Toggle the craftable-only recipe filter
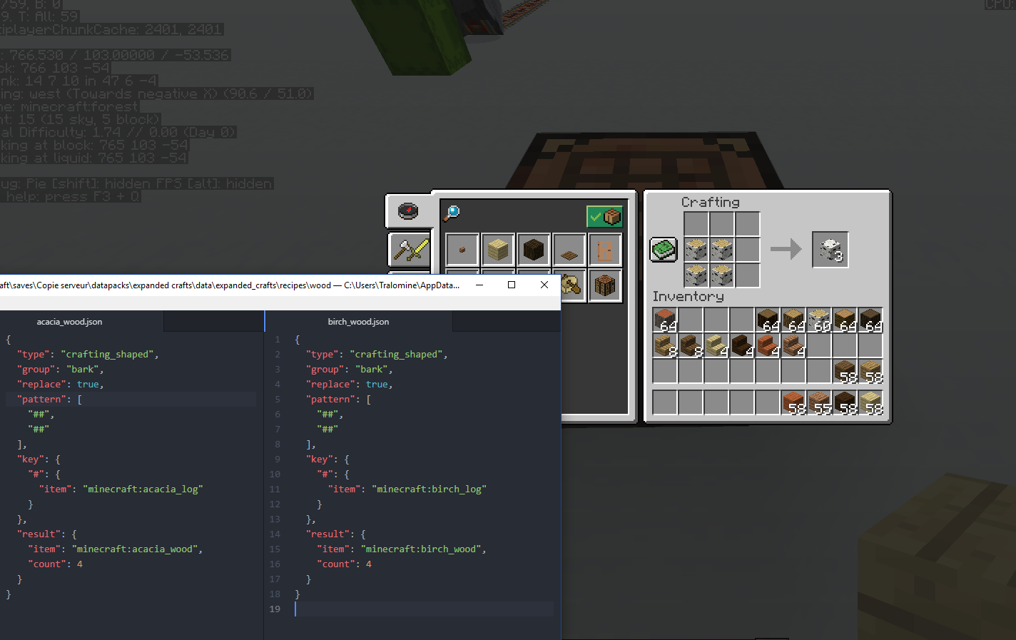 pyautogui.click(x=604, y=216)
